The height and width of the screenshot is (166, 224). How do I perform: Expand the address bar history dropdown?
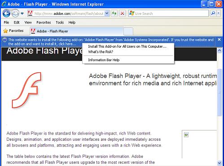click(x=107, y=13)
